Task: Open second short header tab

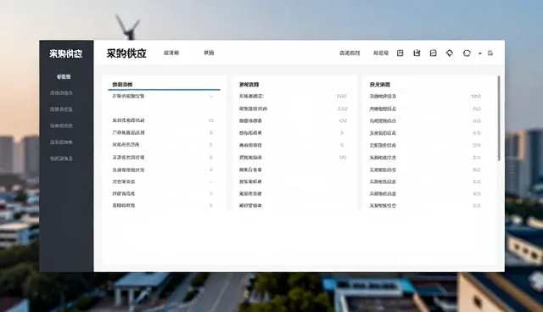Action: pyautogui.click(x=209, y=53)
